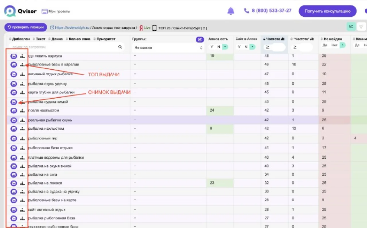This screenshot has width=367, height=228.
Task: Open the chart view icon
Action: point(351,26)
